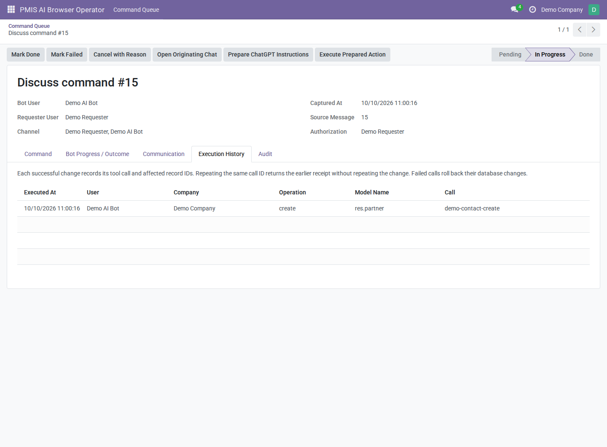Open Originating Chat button
Viewport: 607px width, 447px height.
[x=187, y=54]
